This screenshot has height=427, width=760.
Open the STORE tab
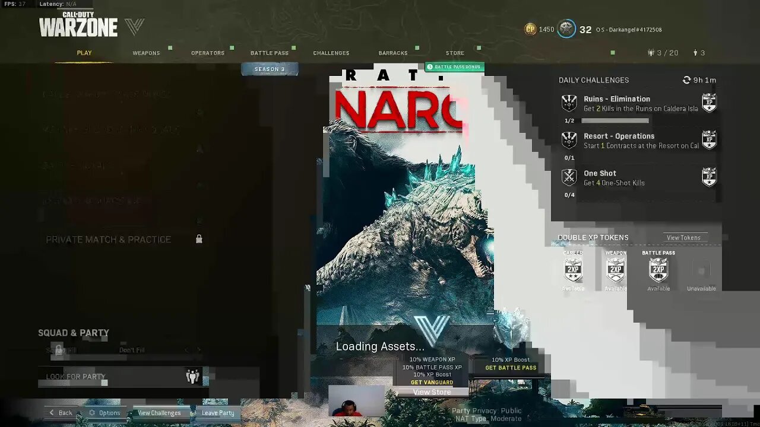[455, 53]
